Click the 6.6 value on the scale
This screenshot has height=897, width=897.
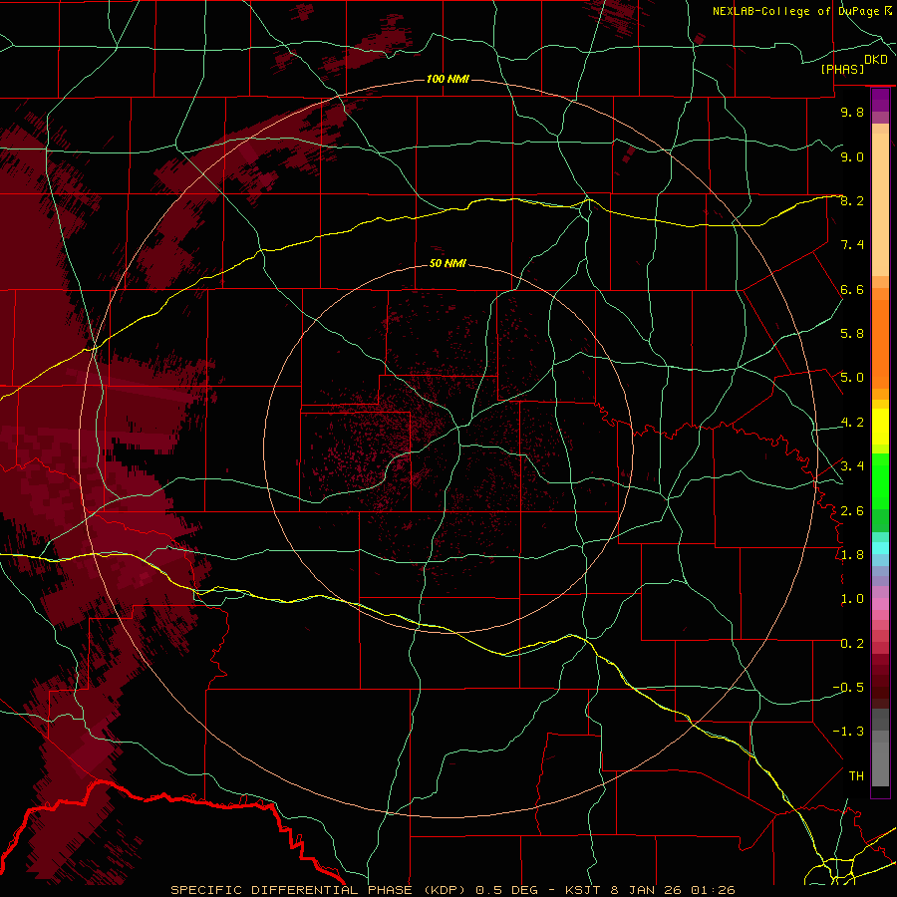point(852,289)
